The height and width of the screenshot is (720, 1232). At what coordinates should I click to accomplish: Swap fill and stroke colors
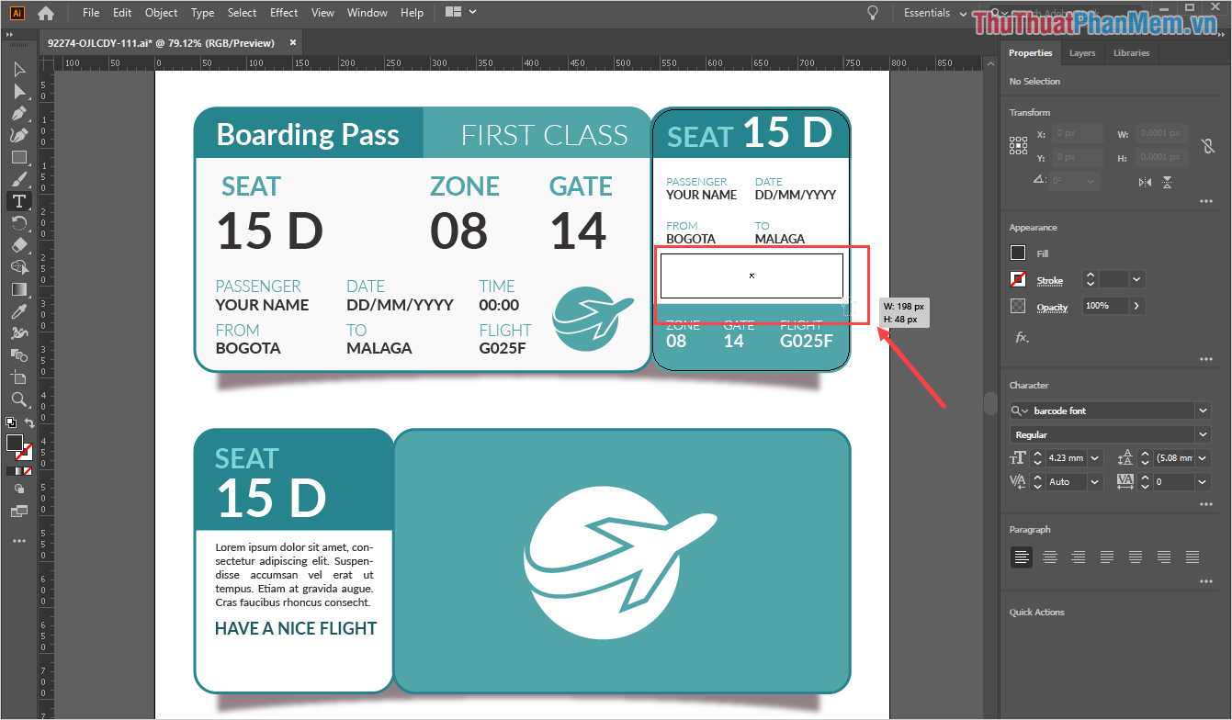29,423
